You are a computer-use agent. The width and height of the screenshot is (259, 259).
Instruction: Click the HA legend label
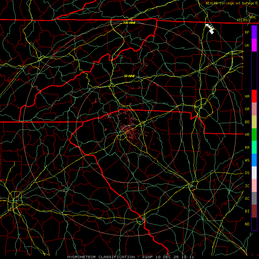(x=247, y=96)
